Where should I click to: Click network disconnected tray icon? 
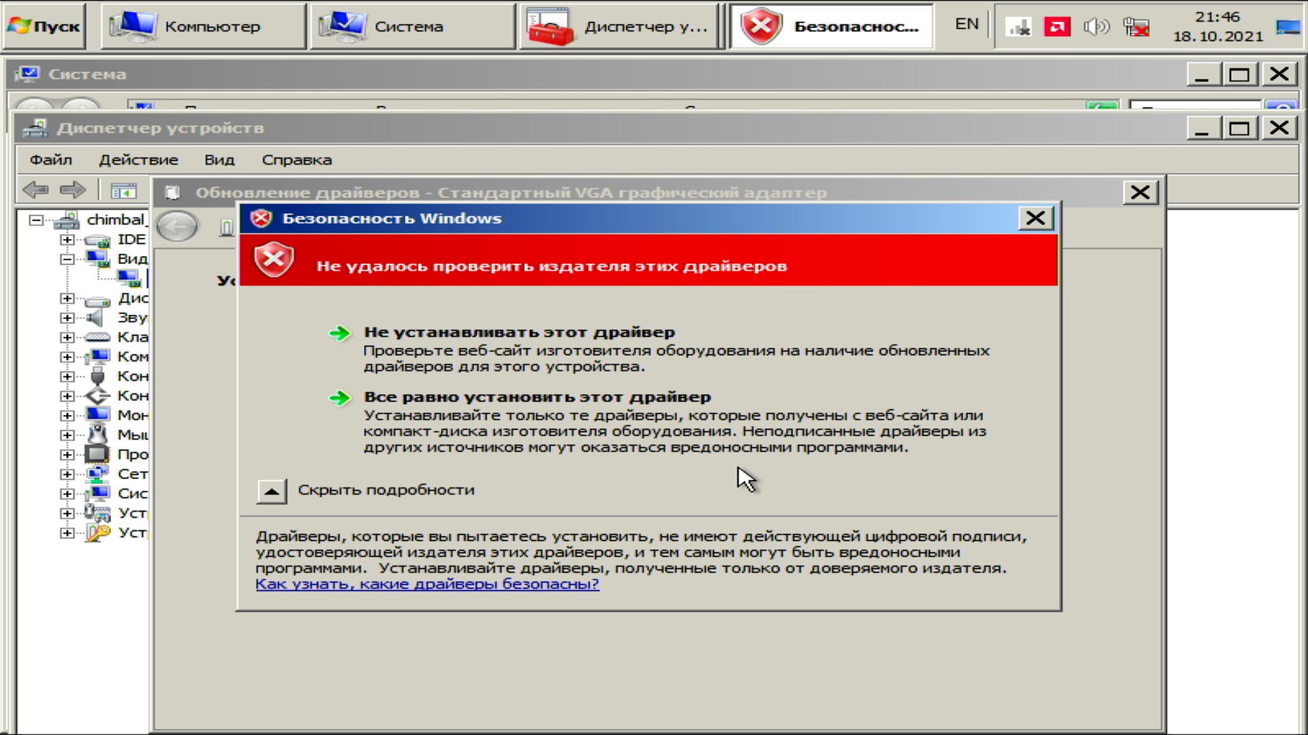tap(1136, 27)
